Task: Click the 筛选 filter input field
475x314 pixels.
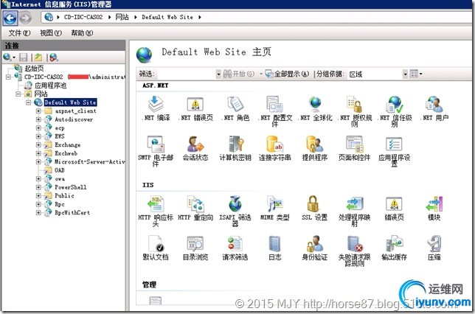Action: pos(187,74)
